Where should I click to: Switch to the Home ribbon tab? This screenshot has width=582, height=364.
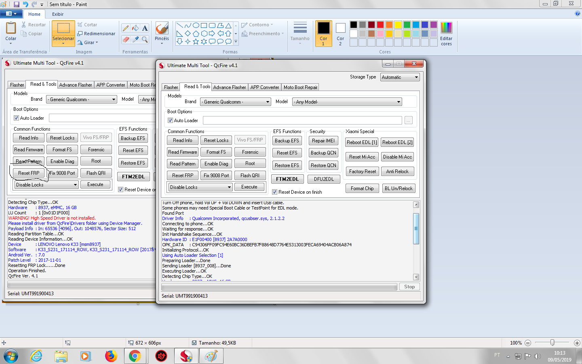pyautogui.click(x=34, y=14)
